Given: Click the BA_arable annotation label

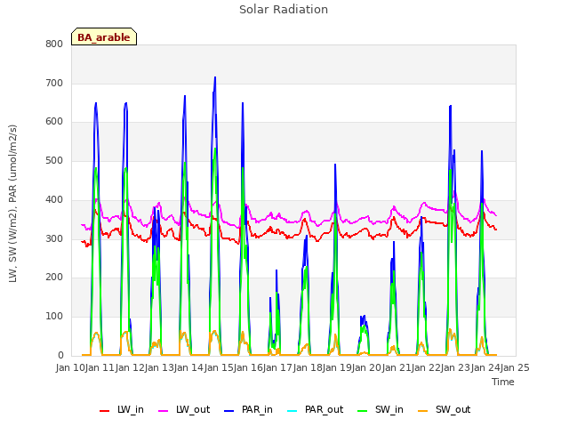Looking at the screenshot, I should pos(104,37).
